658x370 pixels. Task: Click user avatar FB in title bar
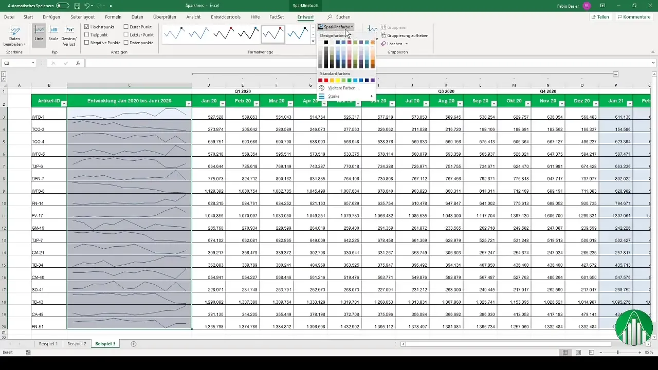point(587,6)
